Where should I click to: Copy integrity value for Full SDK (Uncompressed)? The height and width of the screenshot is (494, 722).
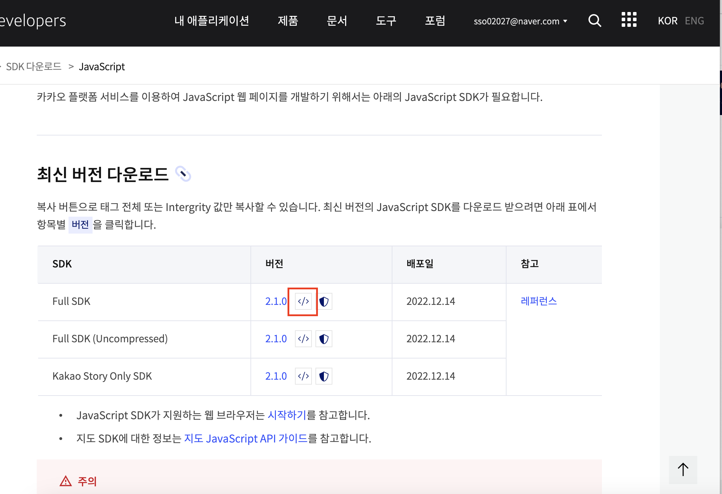324,339
